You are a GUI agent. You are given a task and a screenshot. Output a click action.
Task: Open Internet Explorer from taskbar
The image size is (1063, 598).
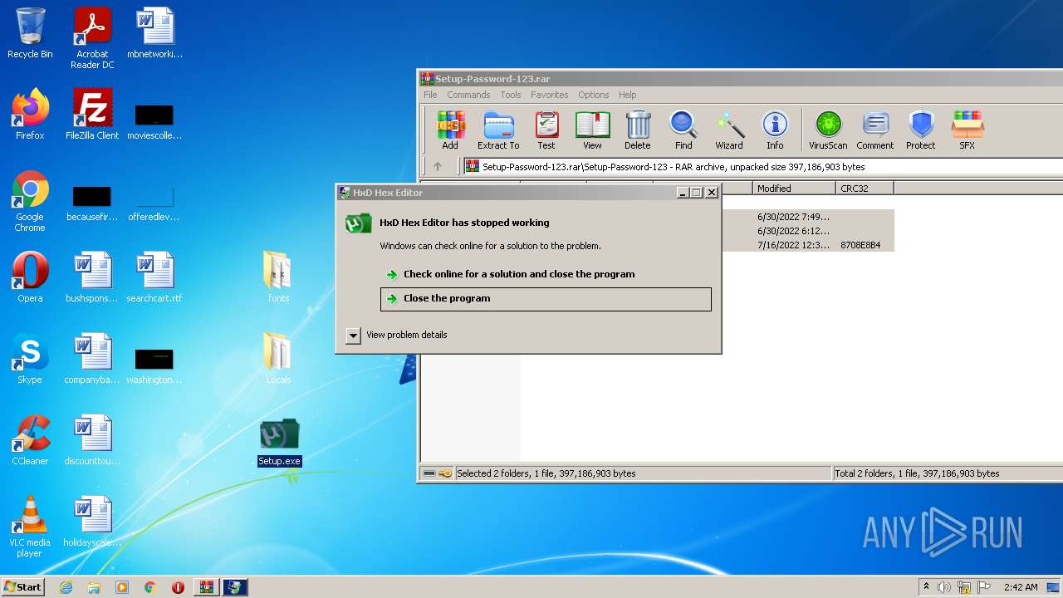[66, 587]
